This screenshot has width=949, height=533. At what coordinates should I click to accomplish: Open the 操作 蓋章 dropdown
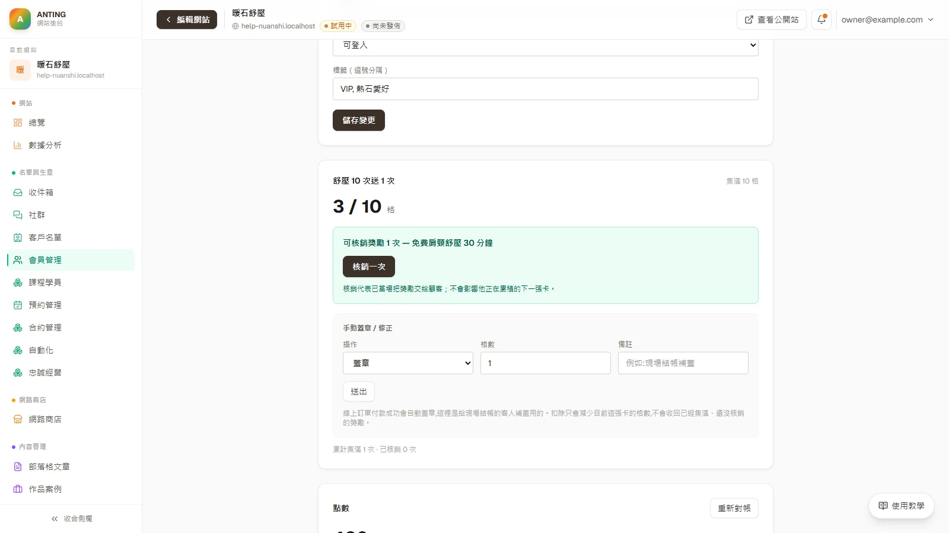(408, 363)
